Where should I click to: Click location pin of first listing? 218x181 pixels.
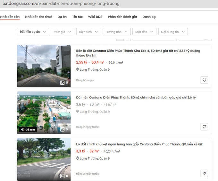(77, 69)
